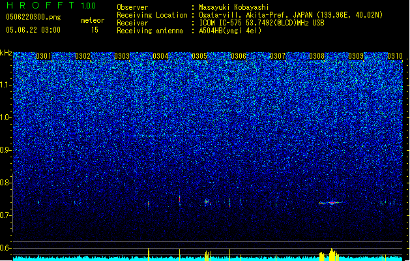Select the file name 0506220300.png

[x=33, y=17]
